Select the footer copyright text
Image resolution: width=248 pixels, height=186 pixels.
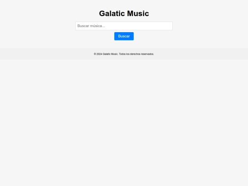[x=124, y=54]
